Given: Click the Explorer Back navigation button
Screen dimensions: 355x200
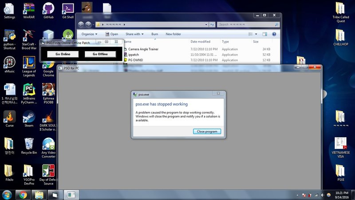Looking at the screenshot, I should (x=81, y=24).
